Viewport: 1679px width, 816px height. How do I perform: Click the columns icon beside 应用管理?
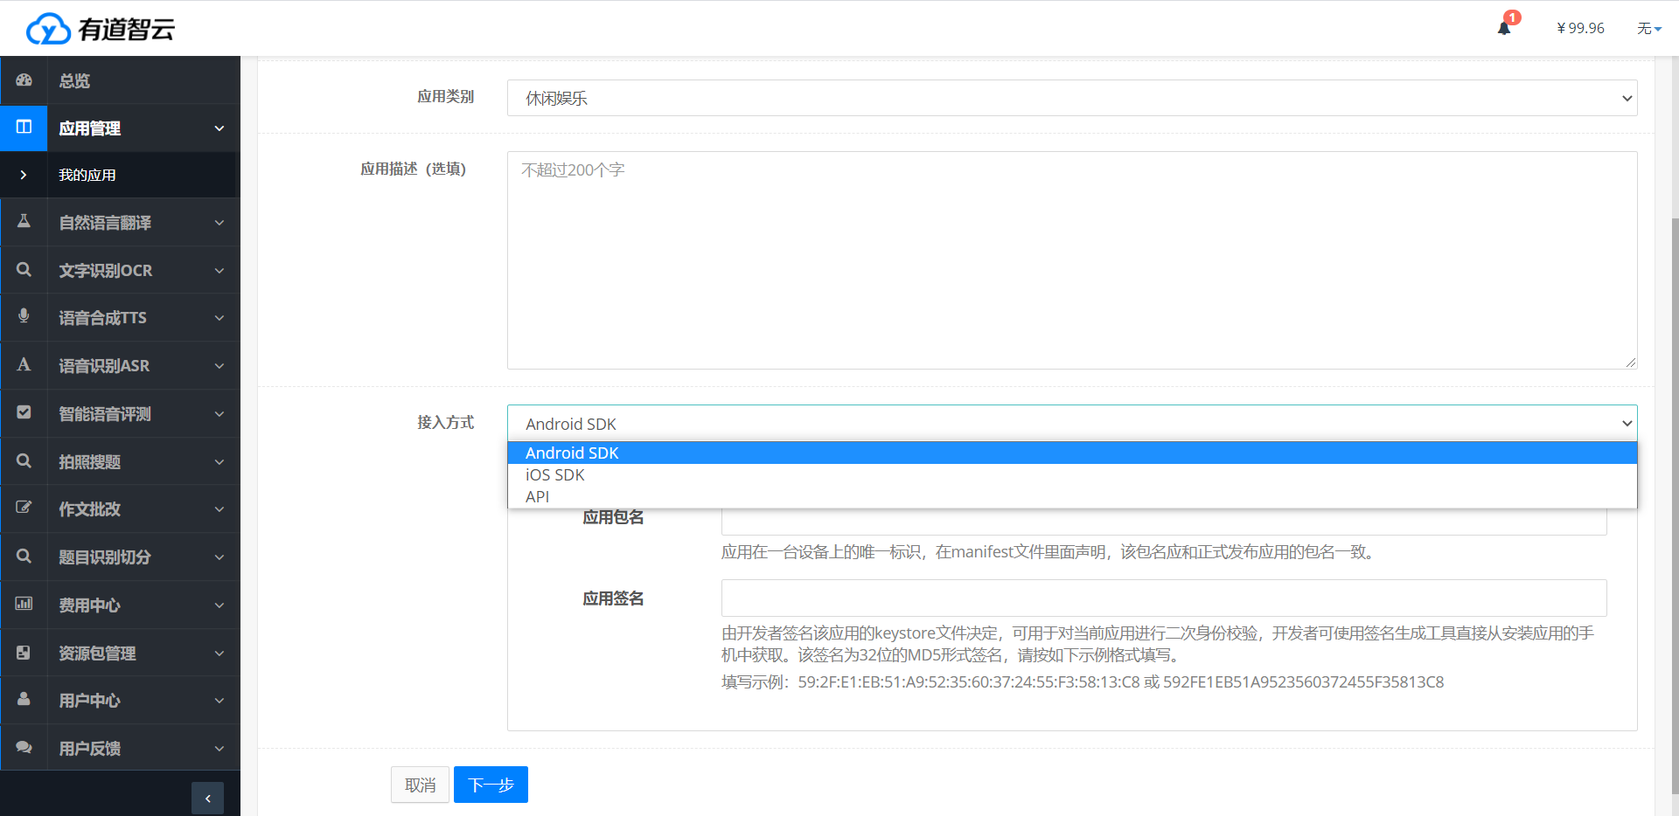[24, 128]
